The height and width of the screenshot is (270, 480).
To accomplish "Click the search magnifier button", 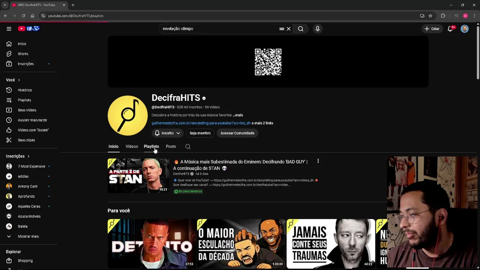I will pos(300,28).
